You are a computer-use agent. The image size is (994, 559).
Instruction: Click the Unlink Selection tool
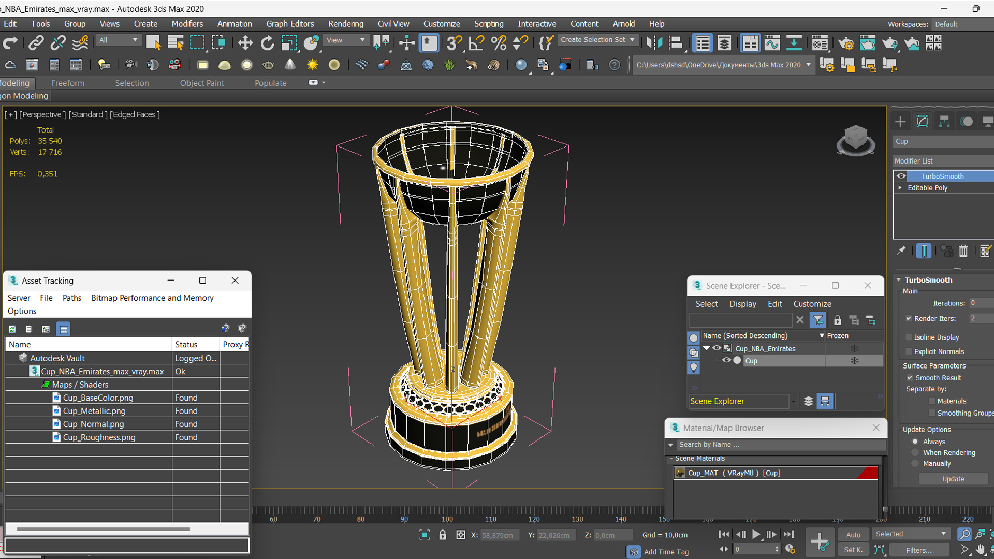(x=58, y=43)
